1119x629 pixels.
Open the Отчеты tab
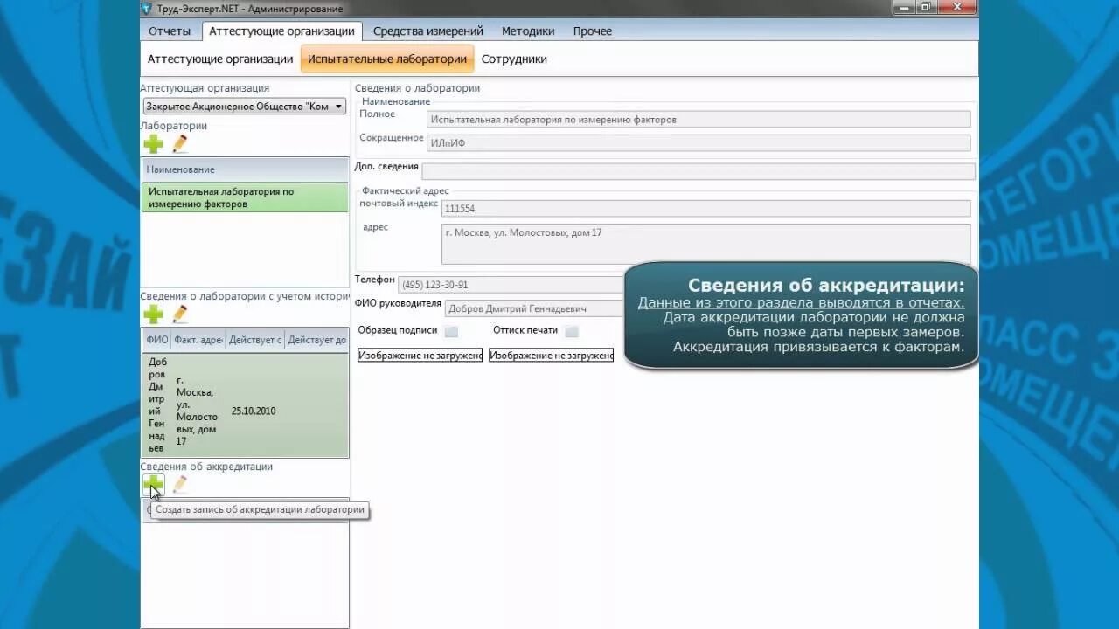tap(170, 31)
